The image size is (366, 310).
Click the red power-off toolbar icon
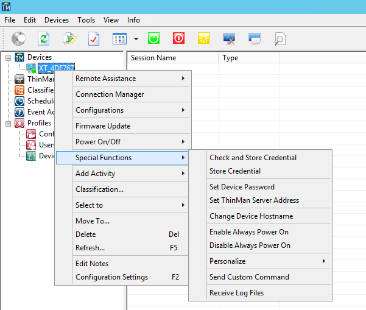pos(178,38)
